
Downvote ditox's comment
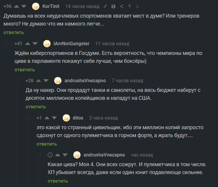[x=54, y=118]
